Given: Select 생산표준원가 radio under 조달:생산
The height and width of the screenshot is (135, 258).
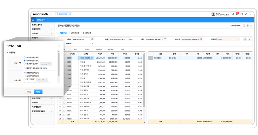Looking at the screenshot, I should [x=25, y=79].
